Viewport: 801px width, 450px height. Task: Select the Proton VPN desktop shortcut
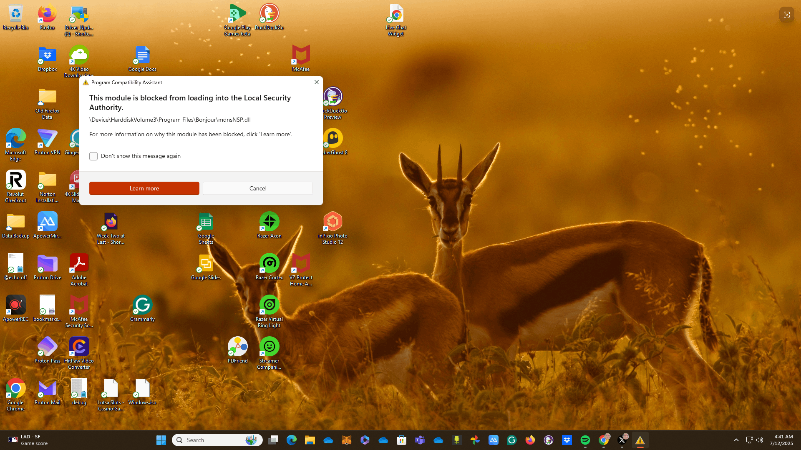pyautogui.click(x=47, y=142)
